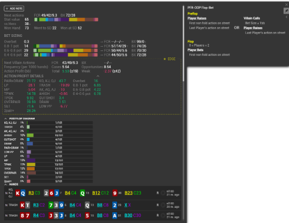Click the 0.6-0.8 pot sizing color bar
Screen dimensions: 289x223
66,50
